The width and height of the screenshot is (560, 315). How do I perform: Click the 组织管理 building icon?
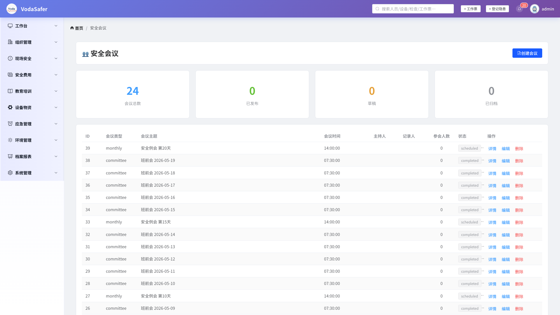click(x=10, y=42)
